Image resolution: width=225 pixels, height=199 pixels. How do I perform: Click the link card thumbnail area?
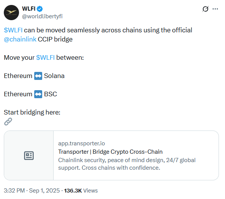tap(29, 156)
